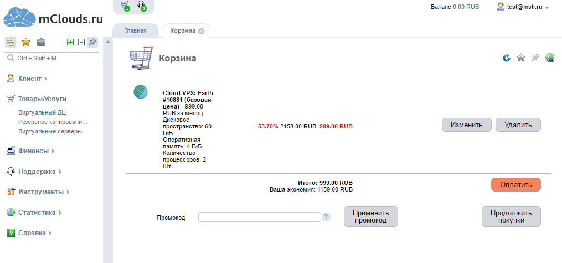Click the Cloud VPS: Earth #10881 title
562x263 pixels.
tap(188, 100)
